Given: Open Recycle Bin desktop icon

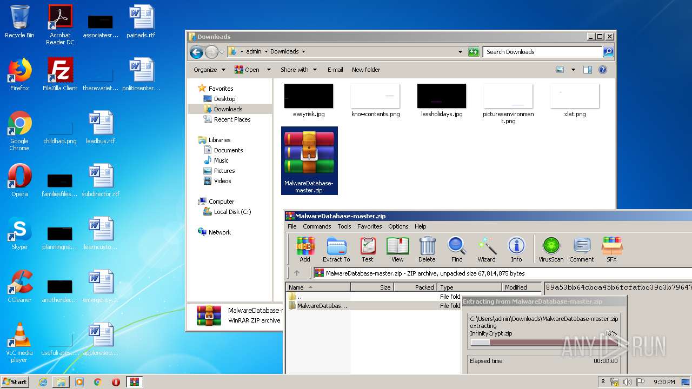Looking at the screenshot, I should tap(19, 22).
